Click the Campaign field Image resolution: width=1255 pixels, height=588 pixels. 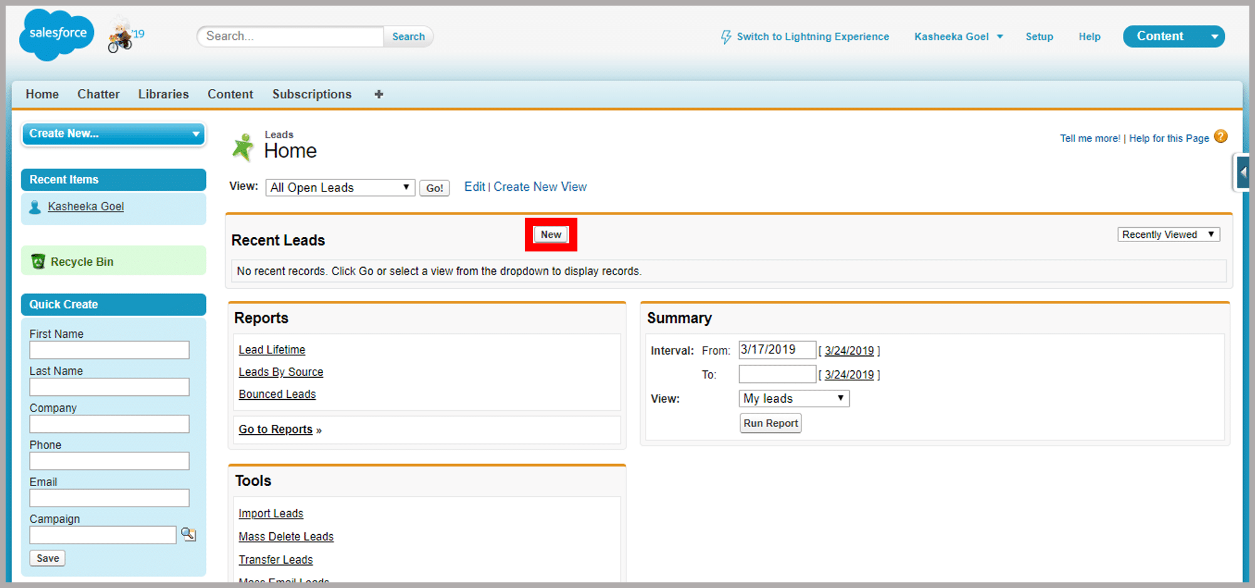pos(103,535)
